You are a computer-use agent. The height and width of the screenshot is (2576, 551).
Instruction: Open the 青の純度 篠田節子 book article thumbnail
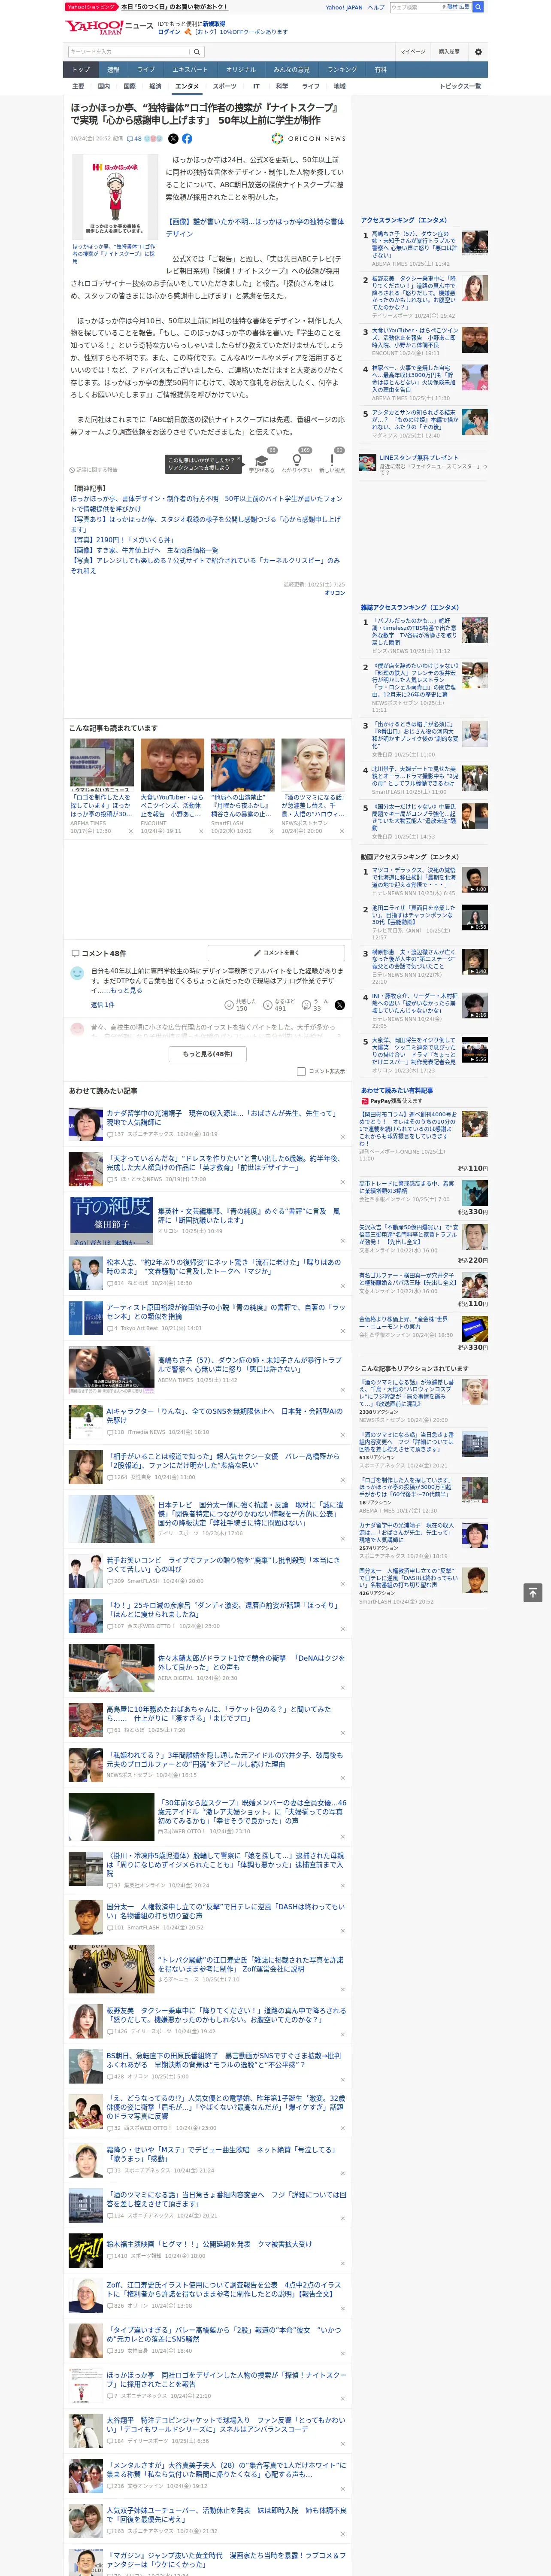coord(111,1220)
